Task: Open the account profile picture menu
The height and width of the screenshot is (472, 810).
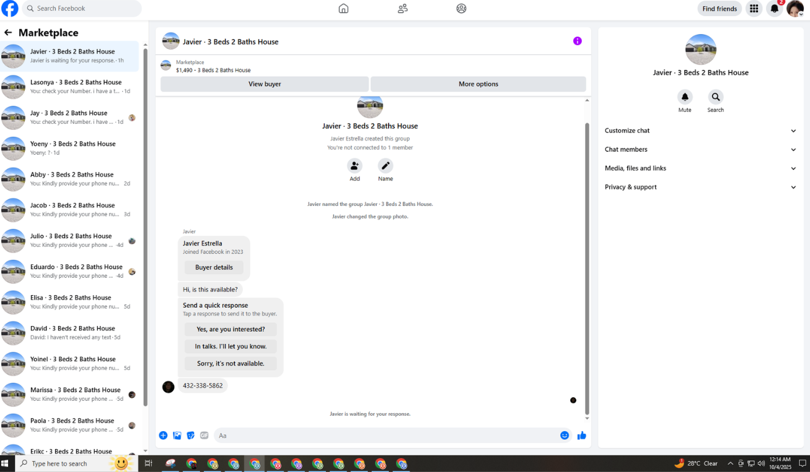Action: pos(795,9)
